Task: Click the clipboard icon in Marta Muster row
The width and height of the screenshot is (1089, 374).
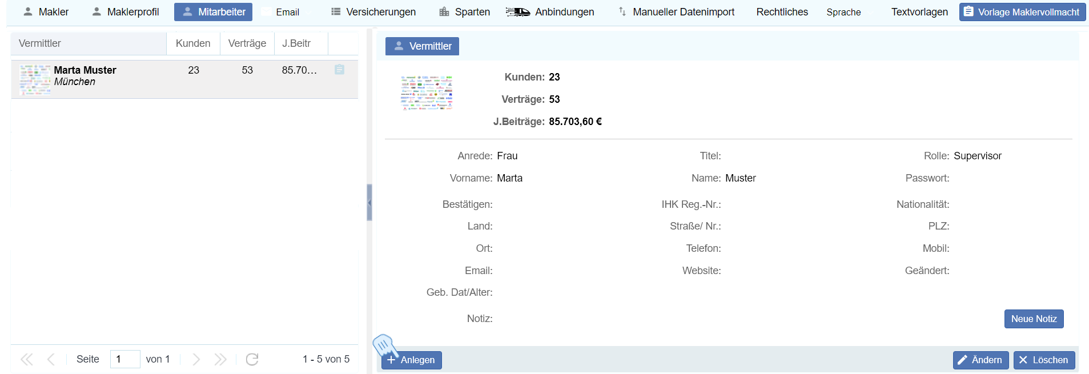Action: 339,70
